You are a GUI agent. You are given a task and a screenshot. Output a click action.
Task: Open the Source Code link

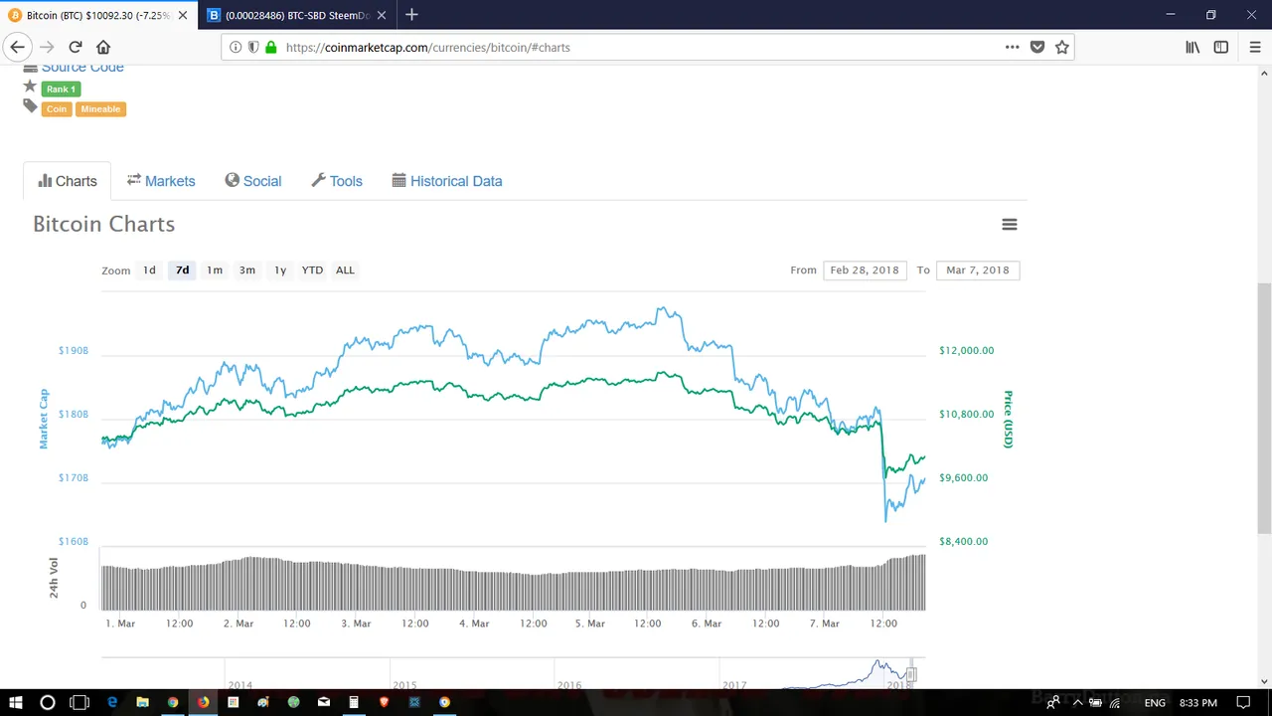coord(82,68)
